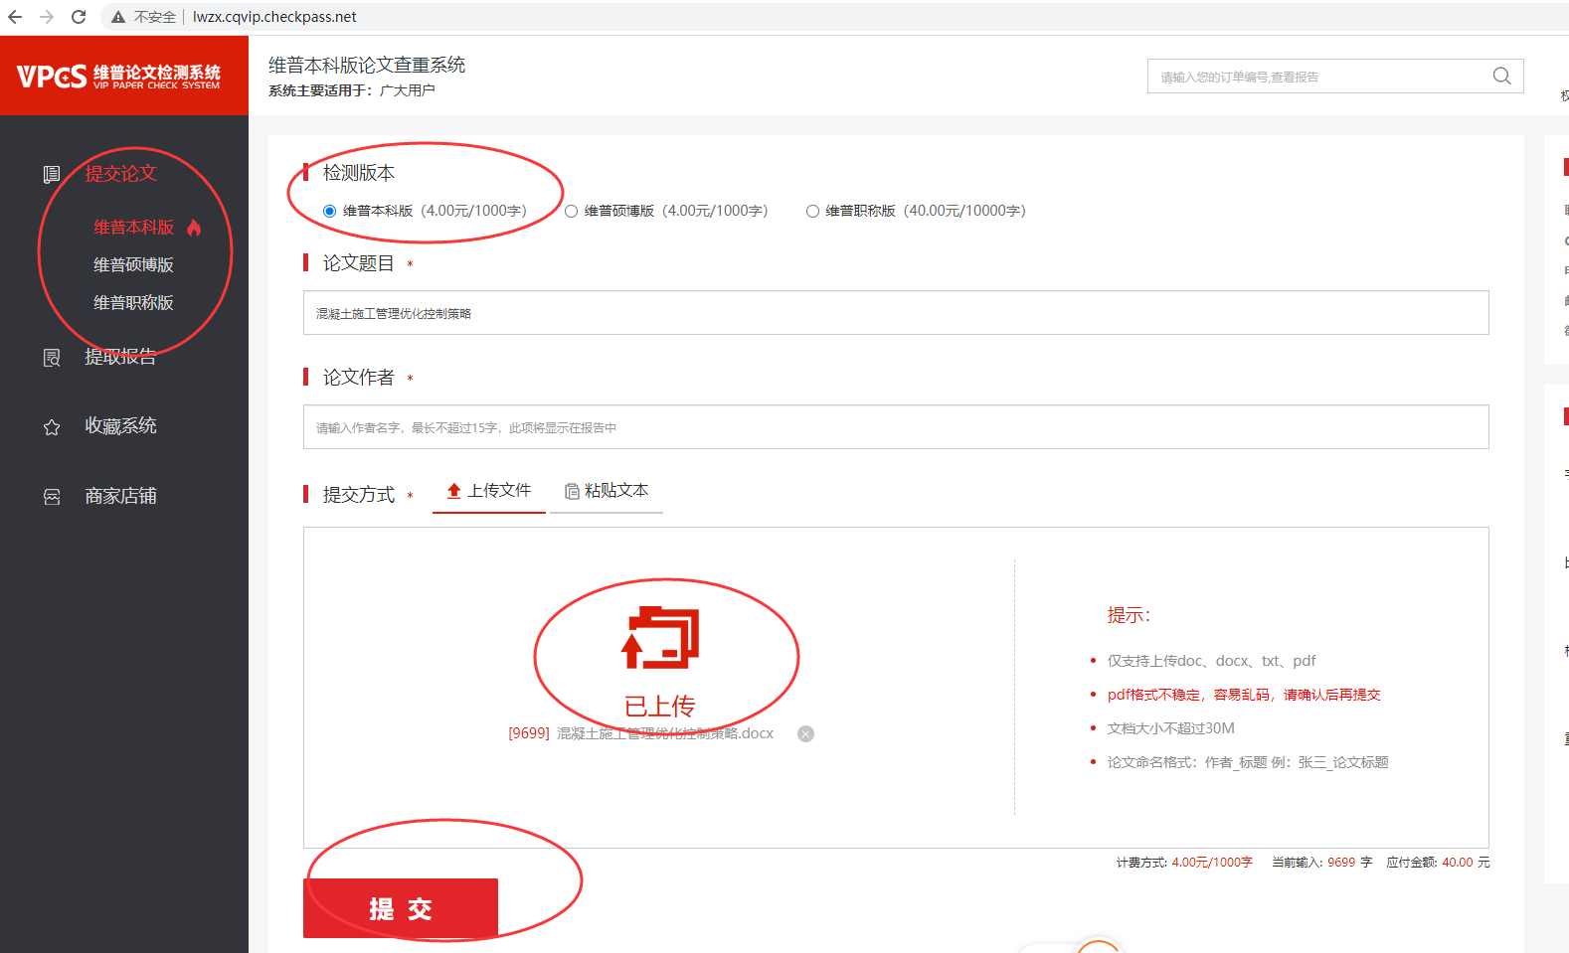Image resolution: width=1569 pixels, height=953 pixels.
Task: Click tip 论文命名格式: 作者_标题
Action: 1248,762
